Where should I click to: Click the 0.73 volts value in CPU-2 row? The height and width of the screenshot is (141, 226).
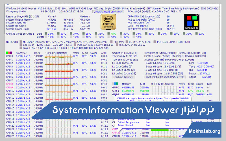click(76, 63)
